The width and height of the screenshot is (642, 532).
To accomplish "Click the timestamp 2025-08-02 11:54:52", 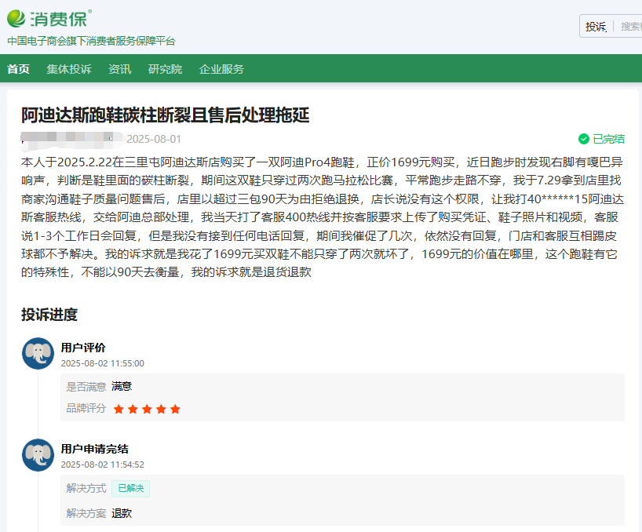I will (102, 465).
